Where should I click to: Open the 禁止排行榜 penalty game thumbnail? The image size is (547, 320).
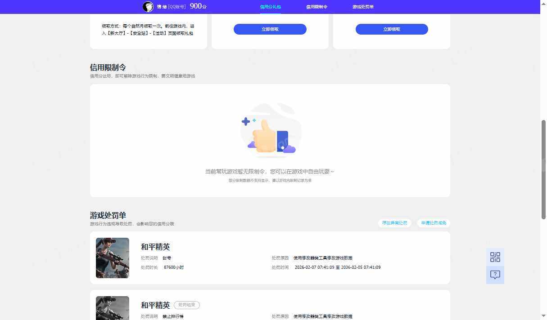[x=113, y=308]
